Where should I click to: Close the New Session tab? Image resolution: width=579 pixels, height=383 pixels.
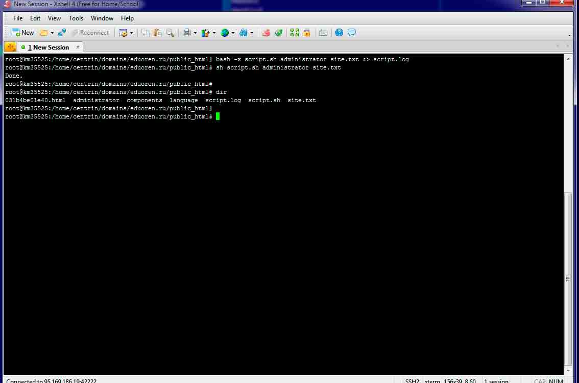78,47
